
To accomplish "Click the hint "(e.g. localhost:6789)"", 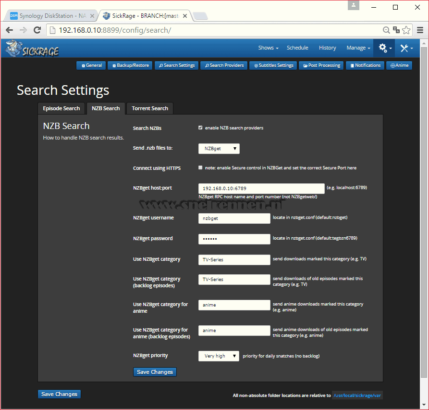I will pos(347,188).
